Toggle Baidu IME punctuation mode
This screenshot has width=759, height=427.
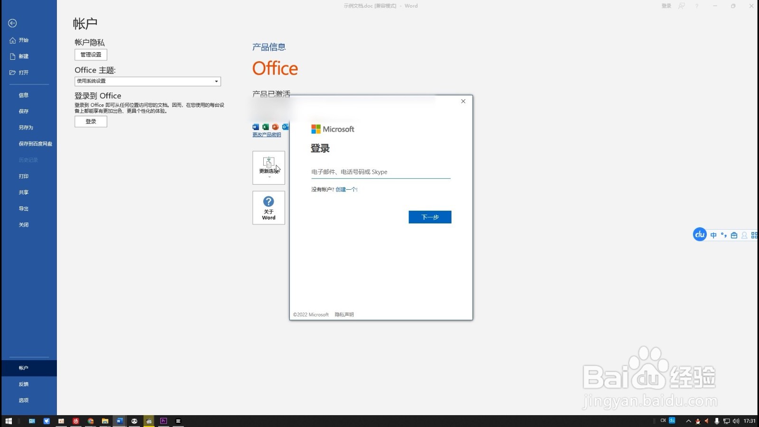pyautogui.click(x=724, y=235)
